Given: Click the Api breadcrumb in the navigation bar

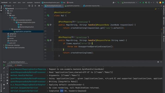Looking at the screenshot, I should pyautogui.click(x=63, y=3).
